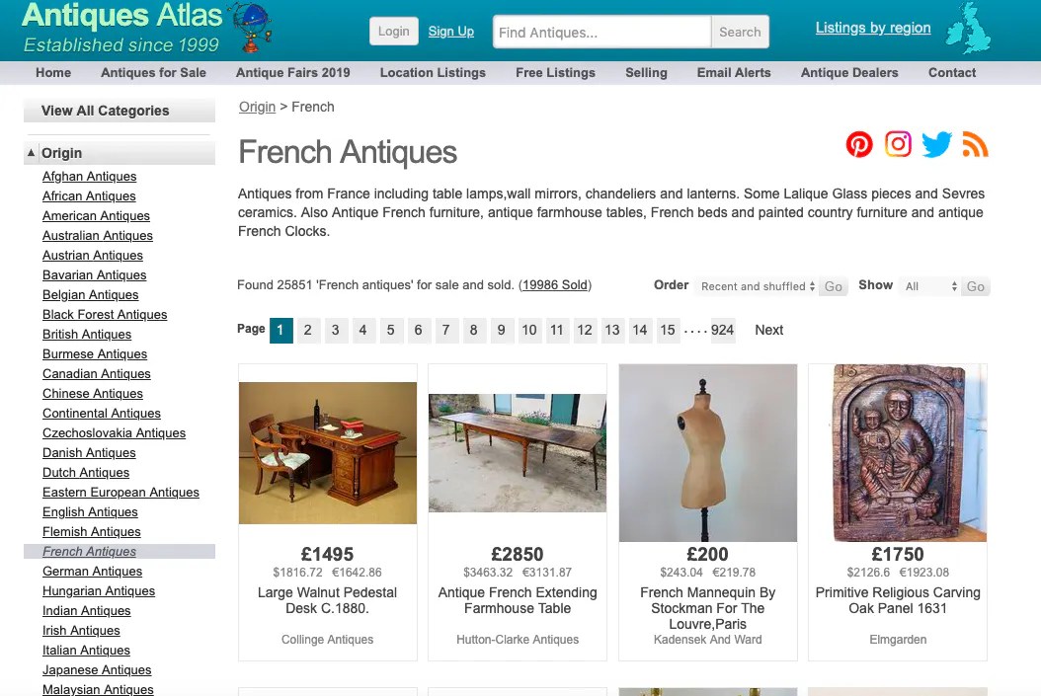
Task: Collapse the Origin category section
Action: 33,152
